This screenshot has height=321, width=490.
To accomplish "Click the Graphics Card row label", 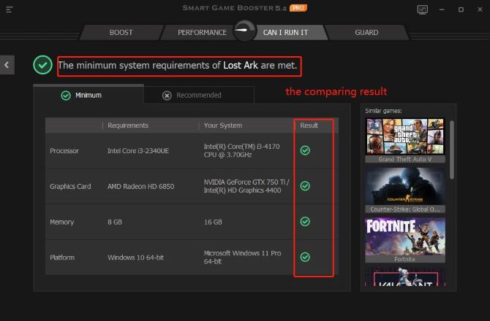I will (x=70, y=186).
